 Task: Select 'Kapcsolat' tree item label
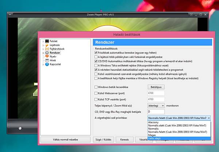coord(55,64)
